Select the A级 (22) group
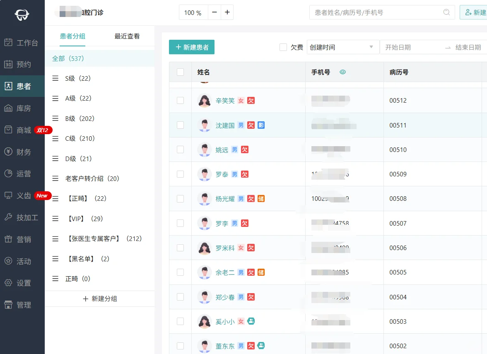The width and height of the screenshot is (487, 354). 100,98
